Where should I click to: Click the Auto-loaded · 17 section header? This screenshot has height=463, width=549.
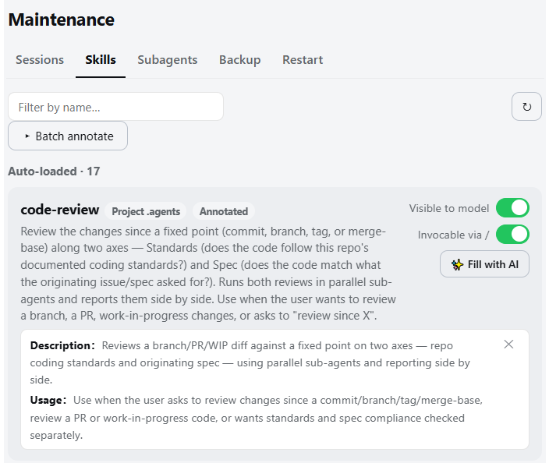pos(54,171)
